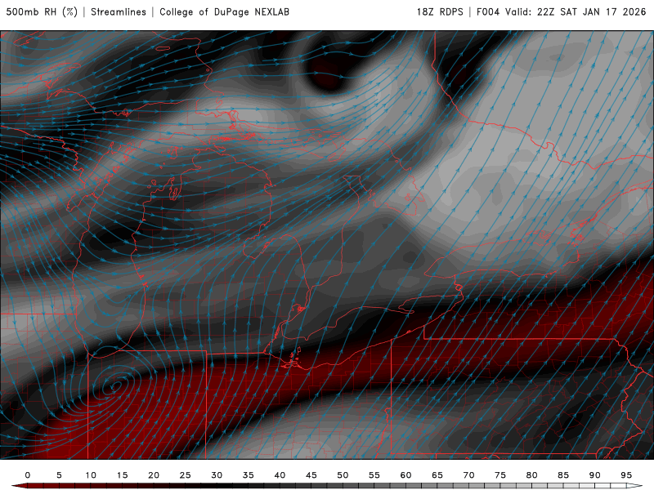This screenshot has width=654, height=490.
Task: Click the colorbar number "45"
Action: point(311,475)
